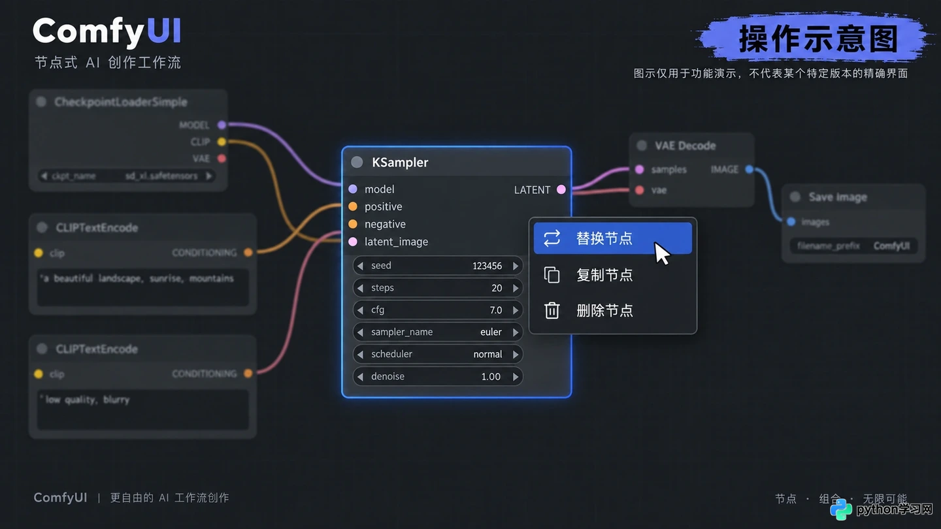
Task: Click the images input port on Save Image
Action: point(791,222)
